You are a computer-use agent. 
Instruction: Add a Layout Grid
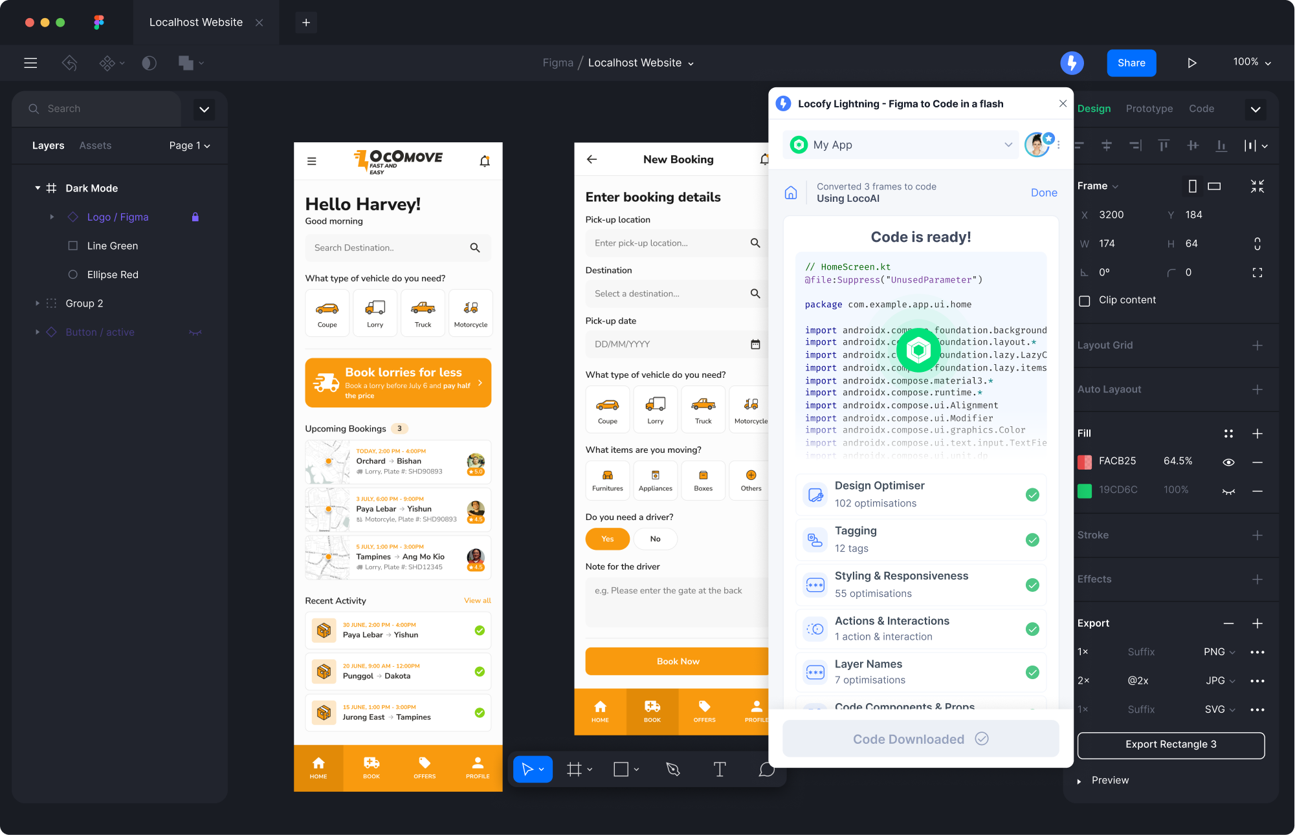[1257, 345]
